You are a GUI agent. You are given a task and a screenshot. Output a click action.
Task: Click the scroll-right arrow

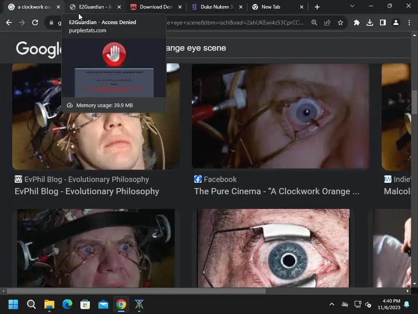(x=408, y=291)
